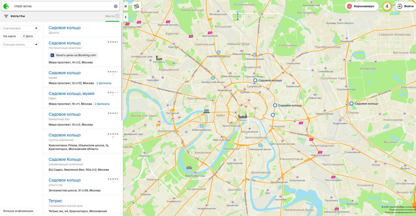Click the Коронавирус virus icon

[350, 6]
